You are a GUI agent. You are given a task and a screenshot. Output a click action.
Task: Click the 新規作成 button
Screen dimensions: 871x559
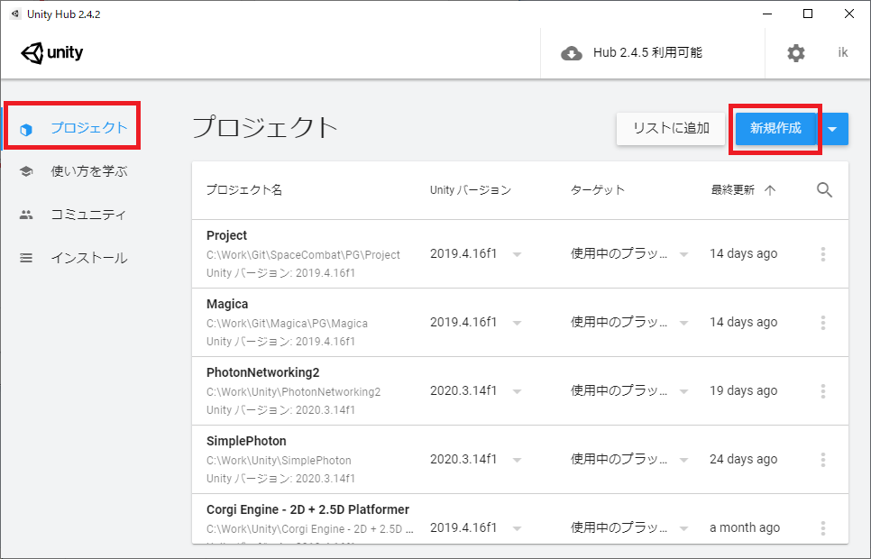point(775,129)
